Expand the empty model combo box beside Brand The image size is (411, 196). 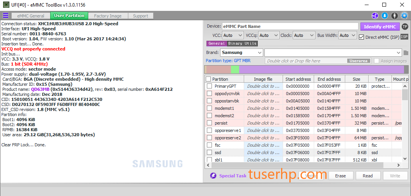[x=333, y=53]
